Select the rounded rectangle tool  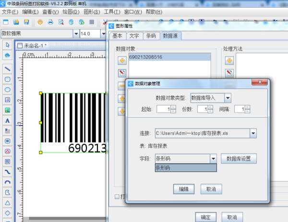coord(7,79)
